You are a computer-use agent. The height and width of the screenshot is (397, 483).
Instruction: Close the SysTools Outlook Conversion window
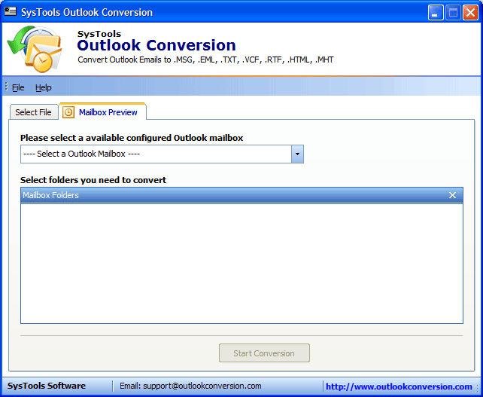(x=471, y=13)
